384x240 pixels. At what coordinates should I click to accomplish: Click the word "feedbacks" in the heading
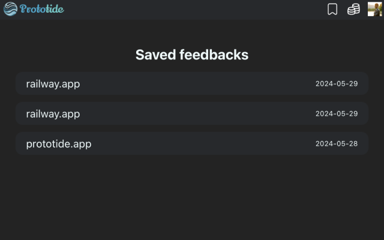(x=214, y=55)
